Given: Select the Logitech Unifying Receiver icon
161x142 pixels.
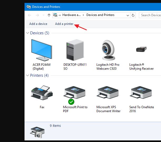Looking at the screenshot, I should [x=142, y=49].
